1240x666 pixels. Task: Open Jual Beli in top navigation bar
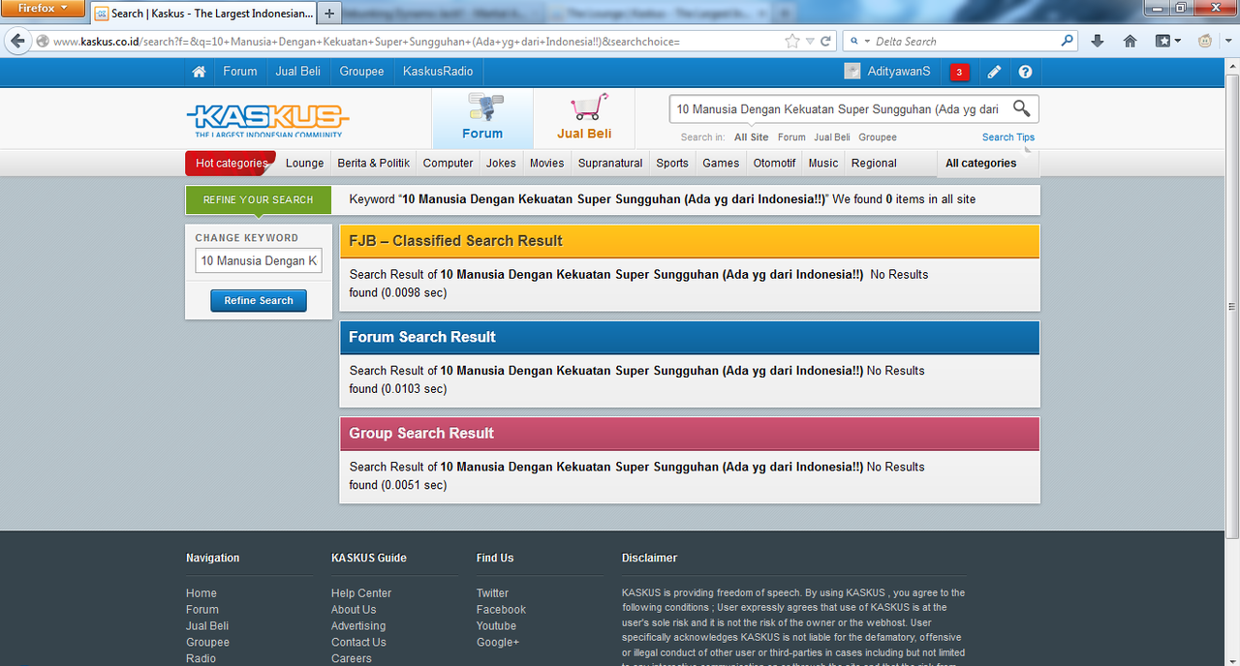(298, 72)
